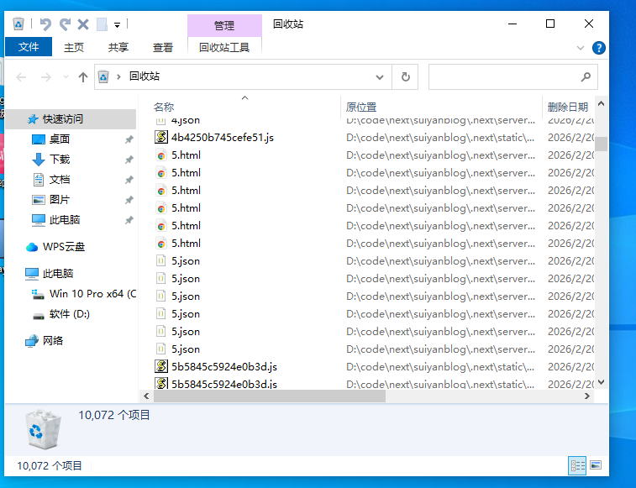Refresh the Recycle Bin folder view
The width and height of the screenshot is (636, 488).
(x=405, y=76)
